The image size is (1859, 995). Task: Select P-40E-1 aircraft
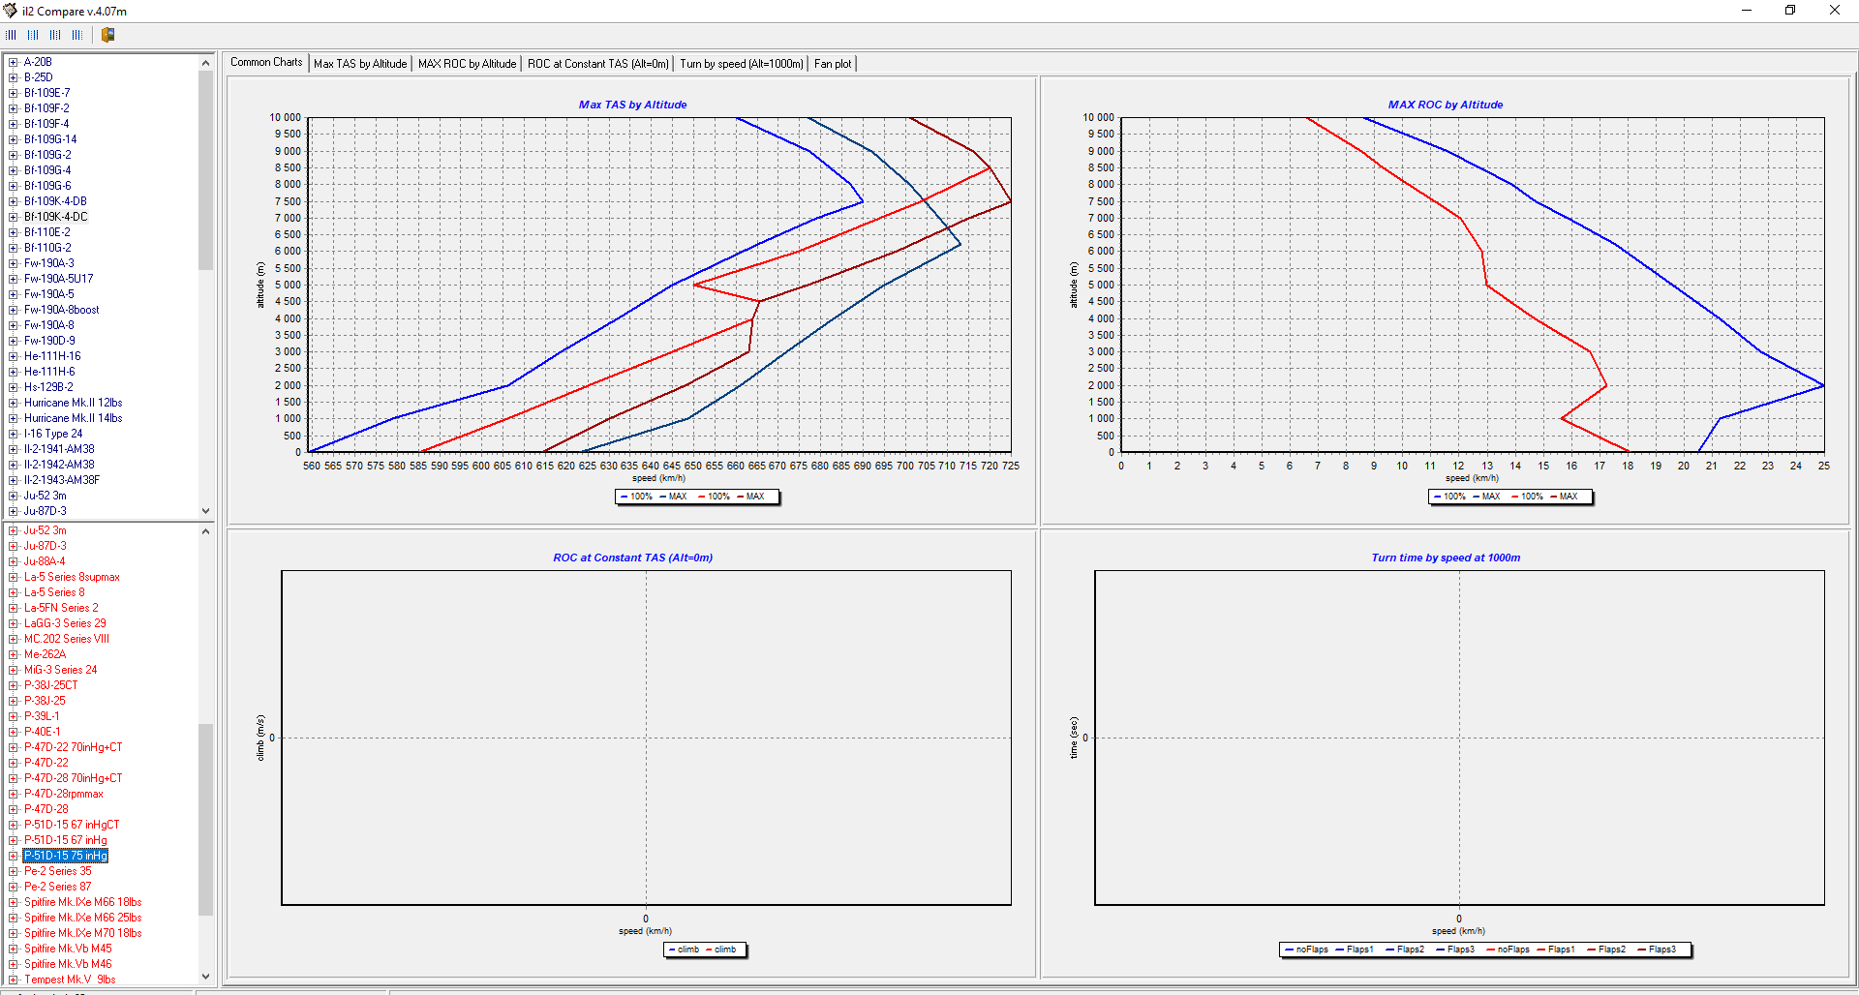click(43, 732)
